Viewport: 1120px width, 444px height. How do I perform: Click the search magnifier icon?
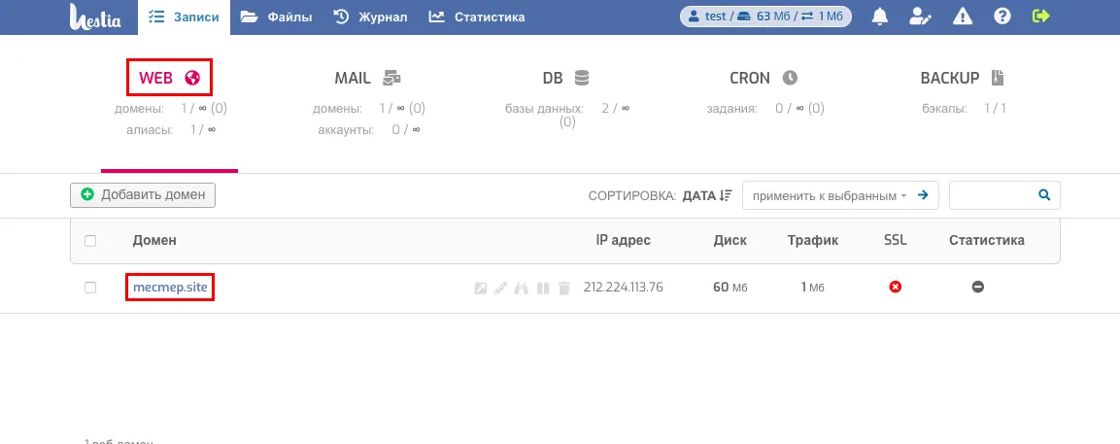1044,194
